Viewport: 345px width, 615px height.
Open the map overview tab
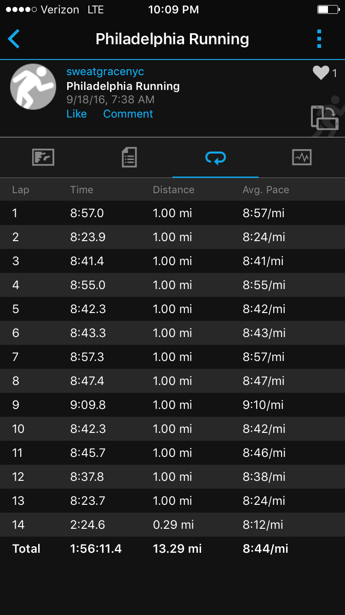coord(43,158)
